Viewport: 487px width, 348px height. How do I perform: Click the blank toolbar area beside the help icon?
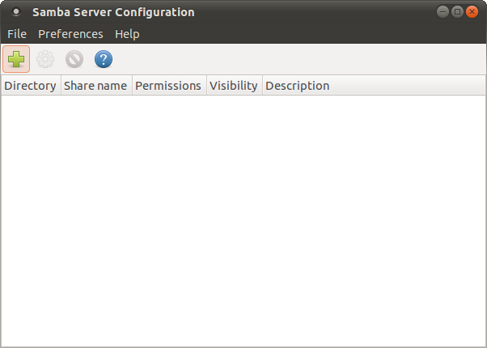(x=299, y=59)
